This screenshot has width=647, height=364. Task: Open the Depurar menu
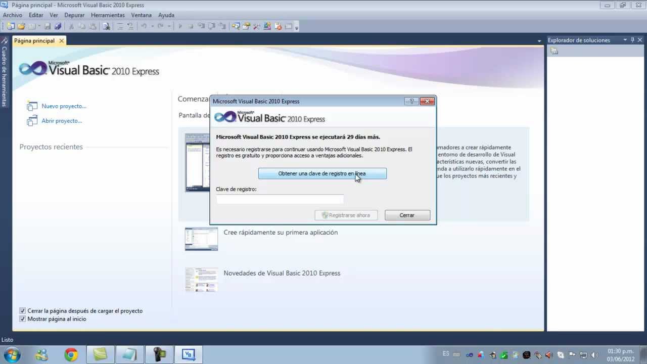[74, 15]
